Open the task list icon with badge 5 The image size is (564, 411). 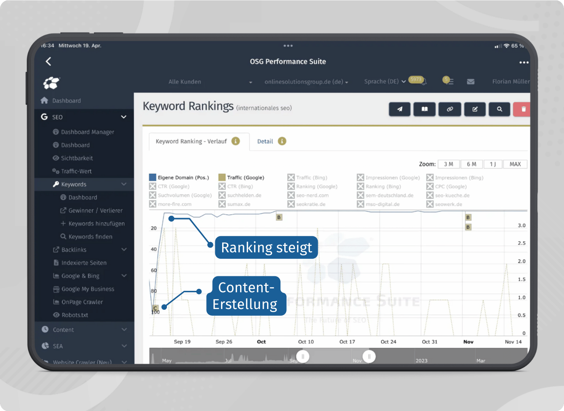[x=448, y=81]
